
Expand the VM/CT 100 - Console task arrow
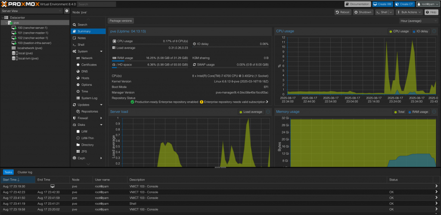(x=436, y=209)
